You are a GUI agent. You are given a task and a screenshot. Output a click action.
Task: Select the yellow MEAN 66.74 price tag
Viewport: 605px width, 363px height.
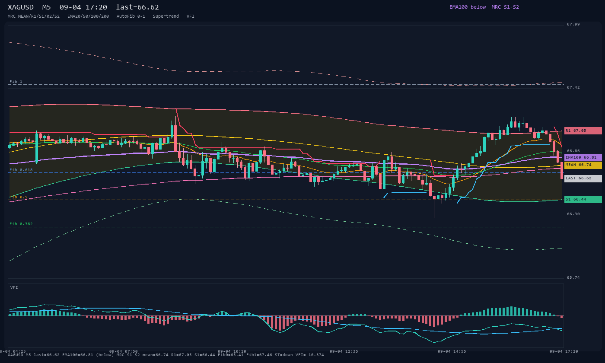point(583,165)
